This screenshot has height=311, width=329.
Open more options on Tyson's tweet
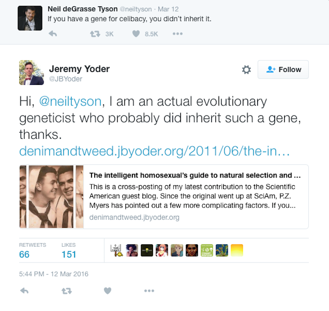[178, 34]
